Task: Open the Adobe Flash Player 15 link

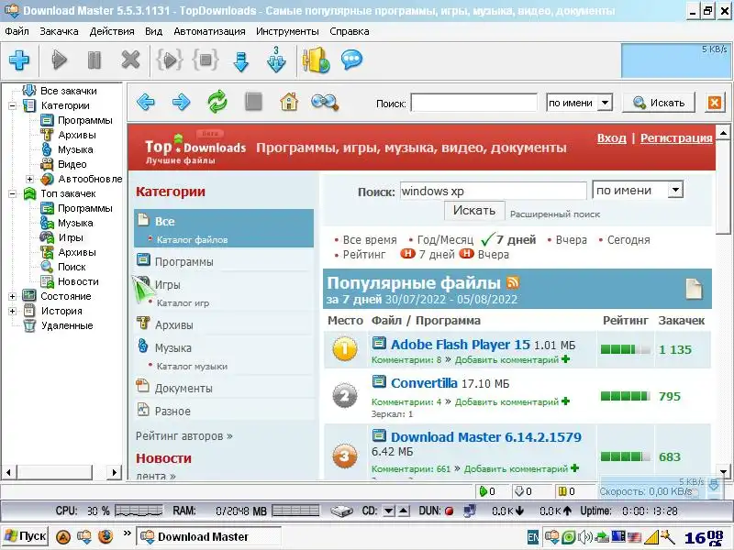Action: (x=461, y=345)
